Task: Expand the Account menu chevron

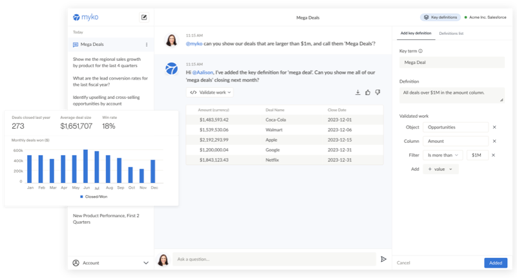Action: pos(146,263)
